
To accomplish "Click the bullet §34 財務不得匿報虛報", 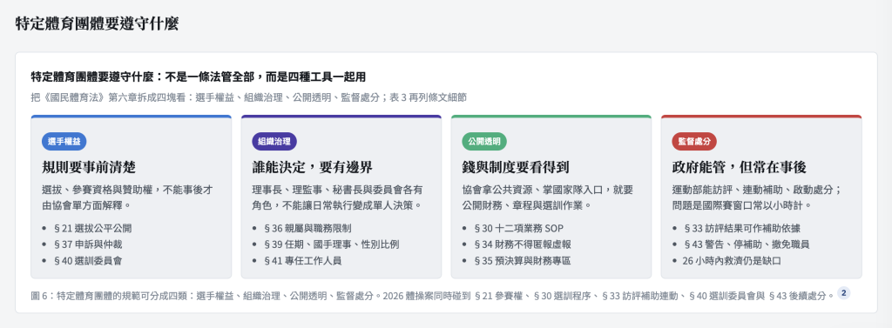I will [x=523, y=244].
